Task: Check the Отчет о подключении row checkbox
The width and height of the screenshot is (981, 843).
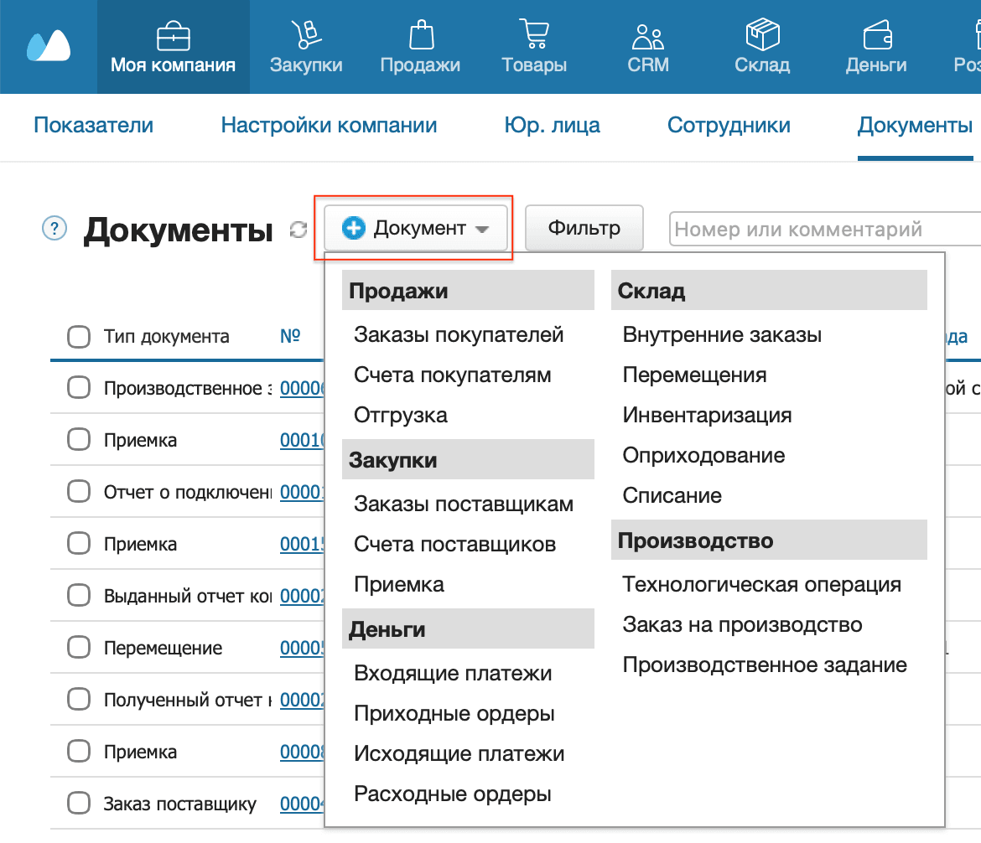Action: 79,491
